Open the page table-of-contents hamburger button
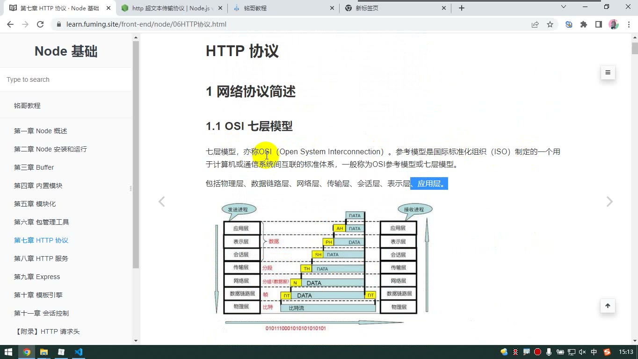The height and width of the screenshot is (359, 638). [x=608, y=72]
